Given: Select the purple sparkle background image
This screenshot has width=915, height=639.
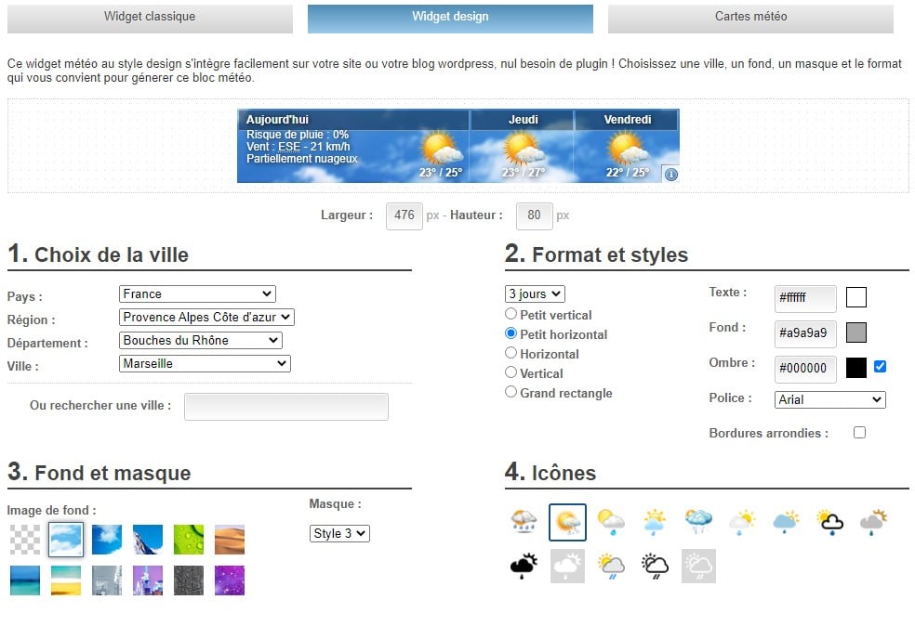Looking at the screenshot, I should (x=230, y=580).
